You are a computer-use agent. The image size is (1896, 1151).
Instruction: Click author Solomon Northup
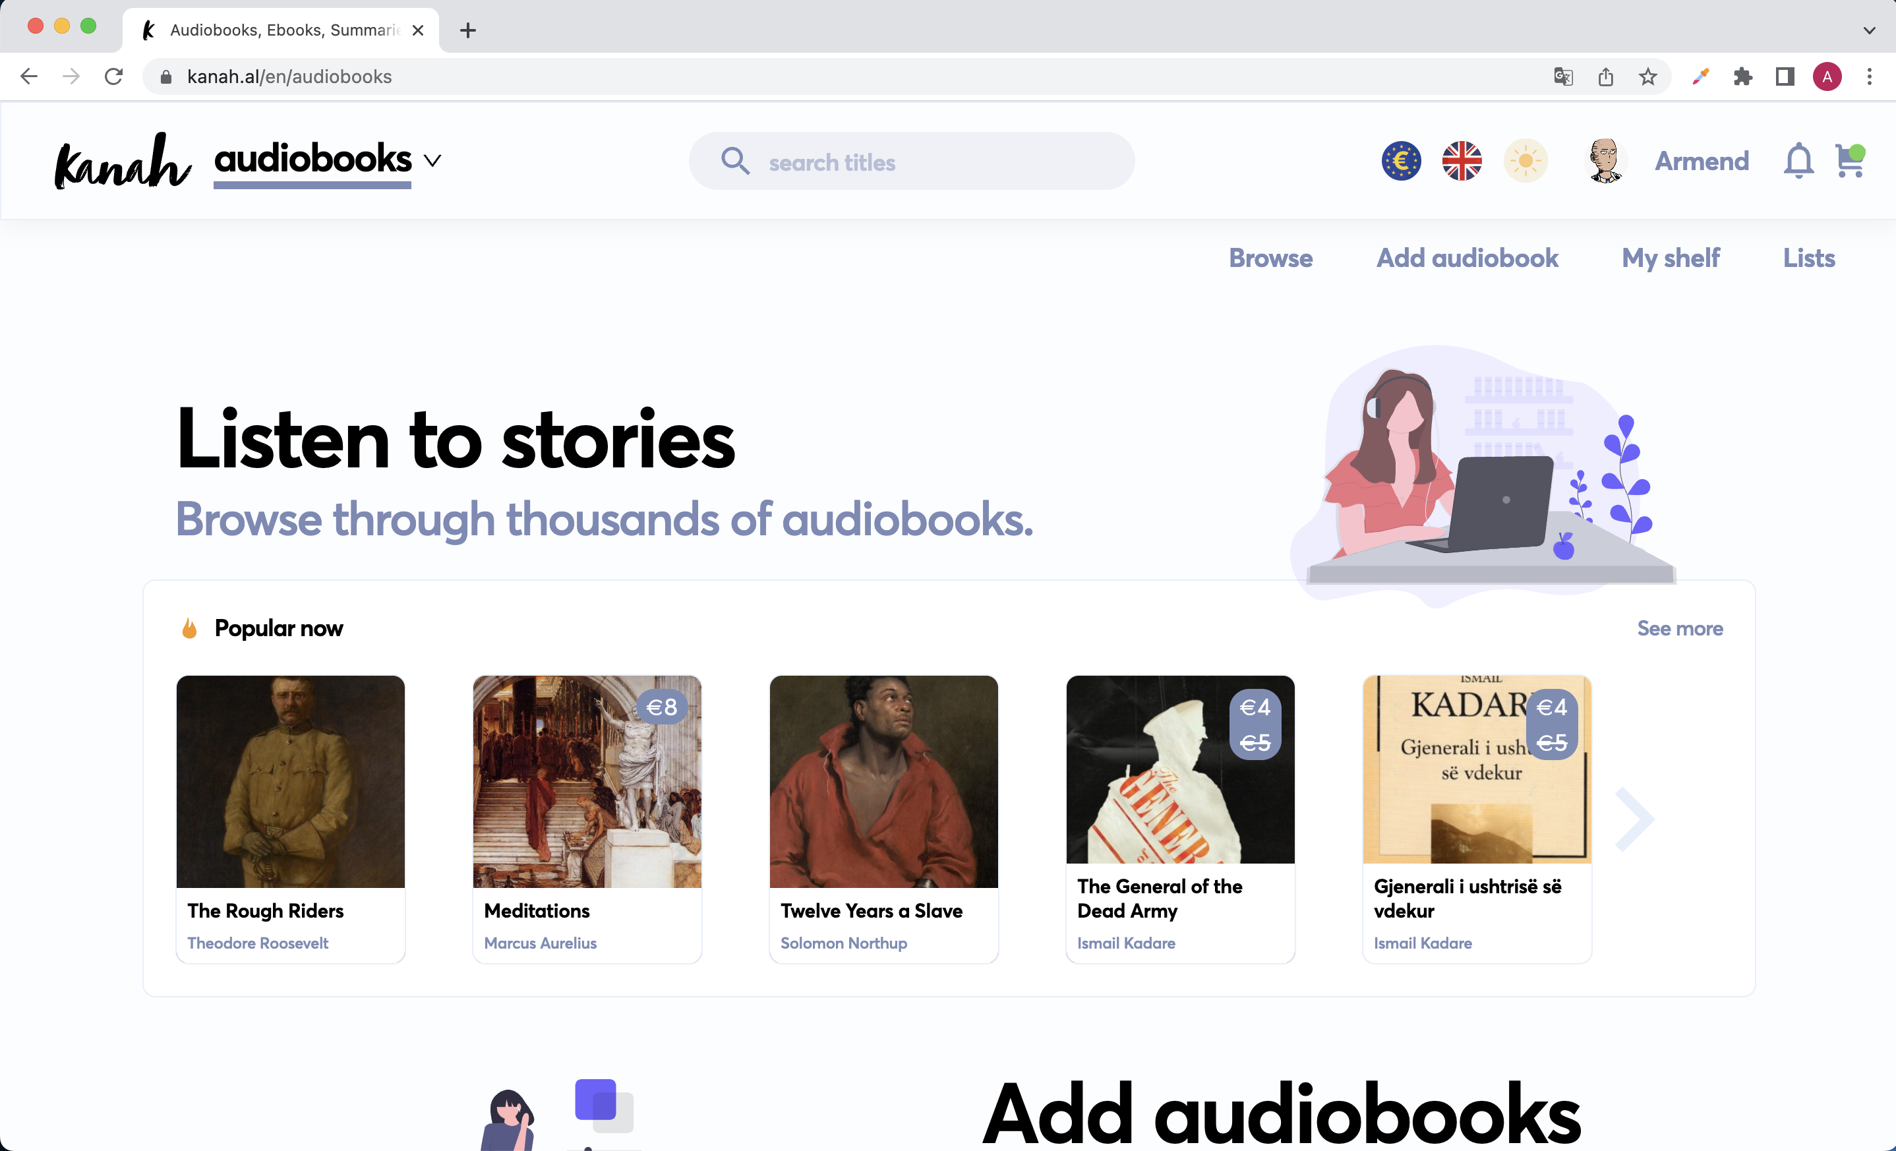[843, 943]
